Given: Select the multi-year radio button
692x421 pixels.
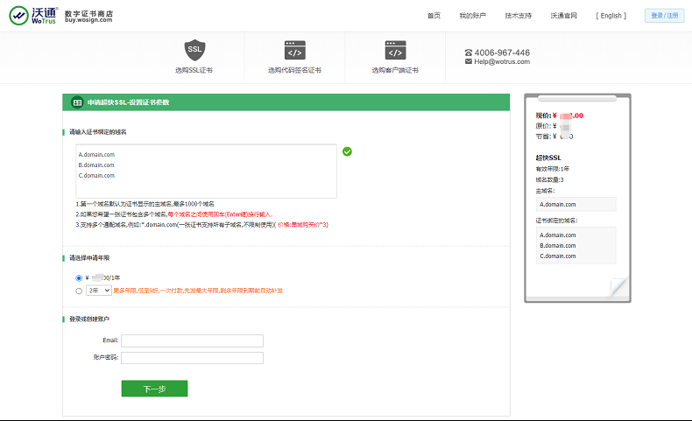Looking at the screenshot, I should tap(79, 290).
